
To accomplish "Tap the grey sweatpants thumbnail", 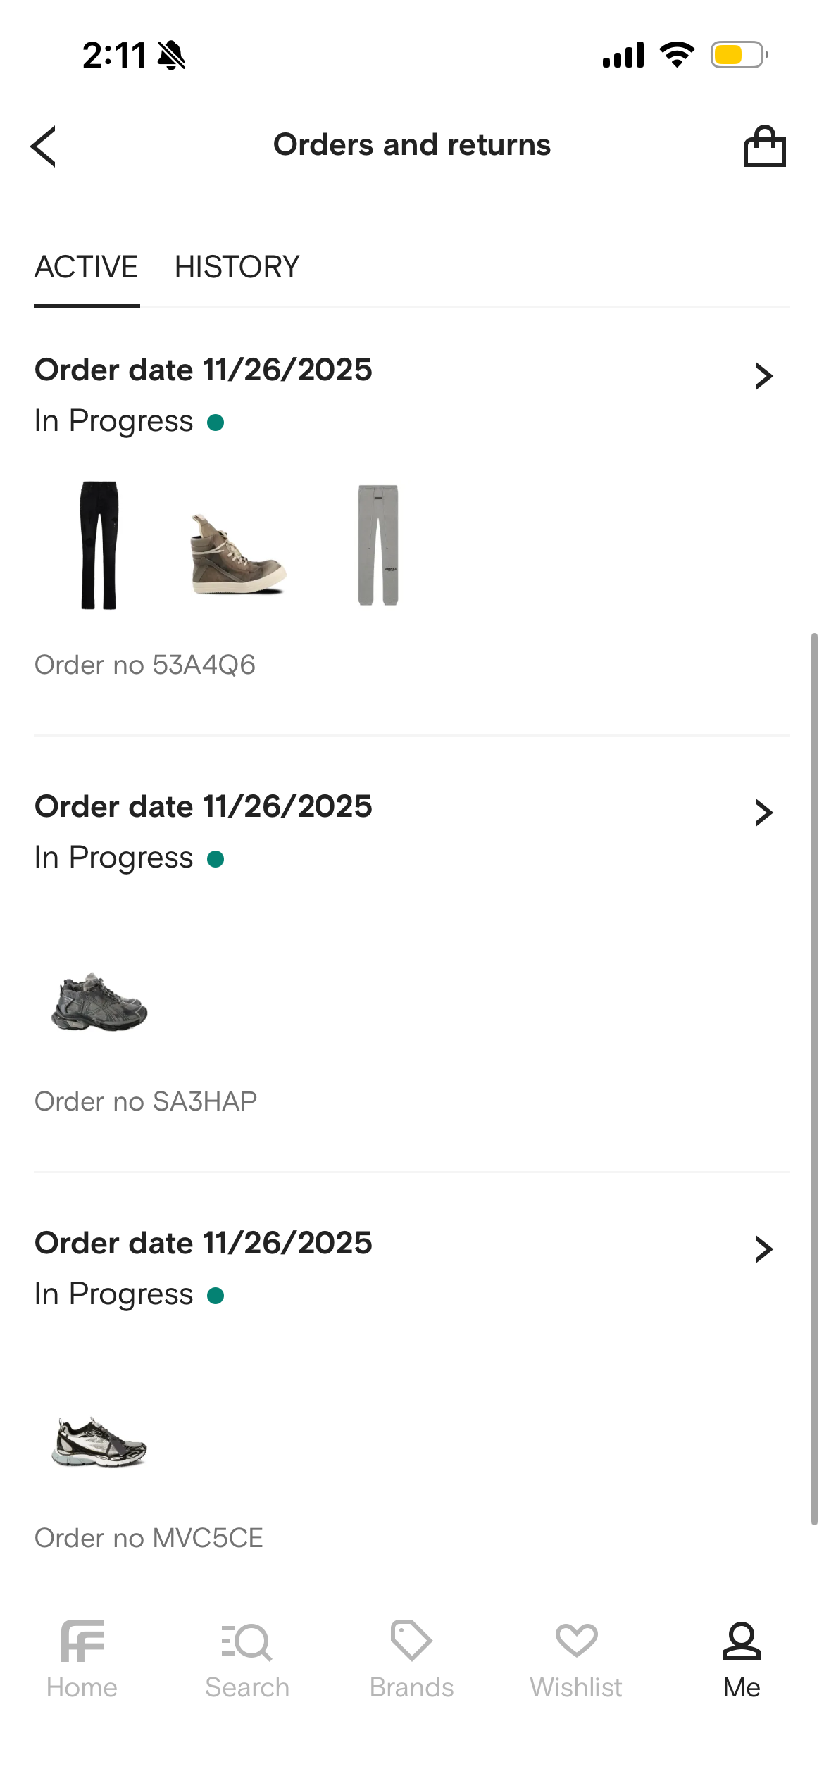I will coord(378,545).
